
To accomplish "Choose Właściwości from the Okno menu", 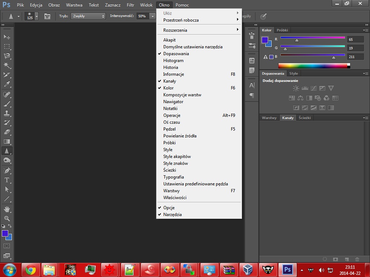I will tap(199, 198).
